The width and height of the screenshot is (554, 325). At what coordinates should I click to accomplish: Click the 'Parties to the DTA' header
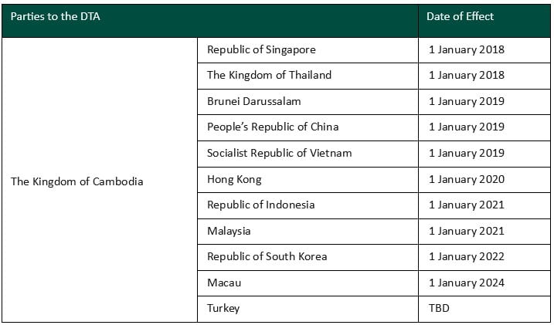coord(210,21)
